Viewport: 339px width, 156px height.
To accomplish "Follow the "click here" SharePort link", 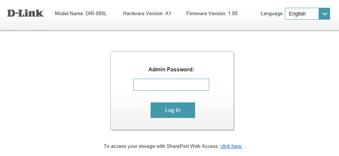I will [231, 146].
